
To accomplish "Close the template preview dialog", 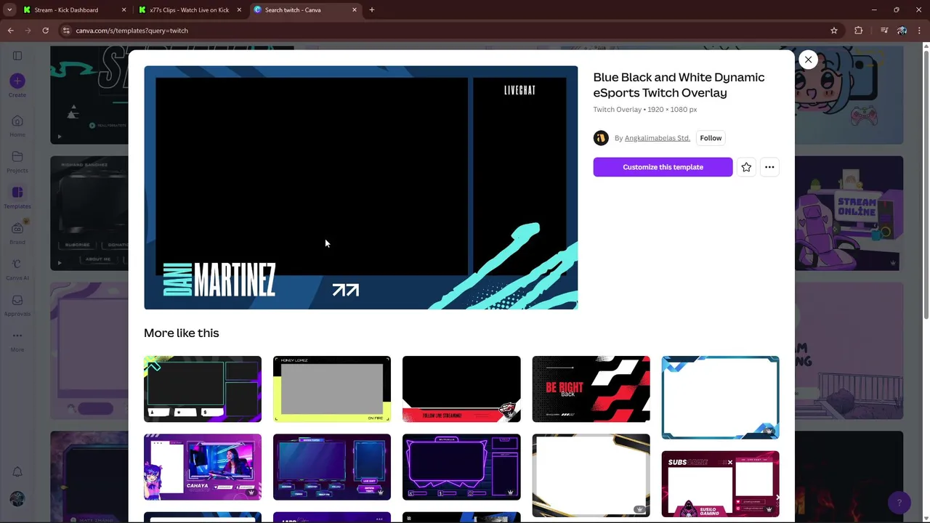I will 808,60.
